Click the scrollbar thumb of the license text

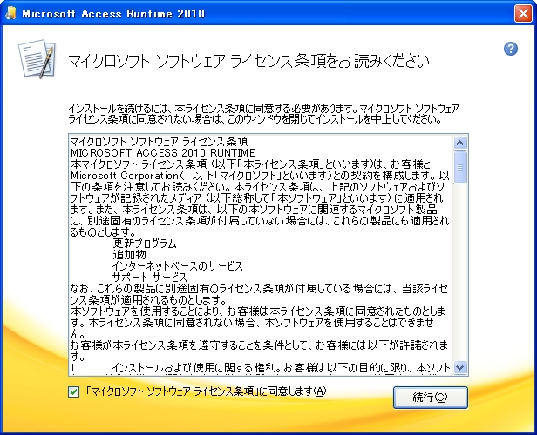460,165
